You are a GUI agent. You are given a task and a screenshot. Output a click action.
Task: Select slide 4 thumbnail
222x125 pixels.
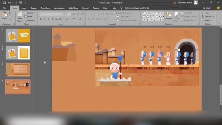[x=18, y=87]
